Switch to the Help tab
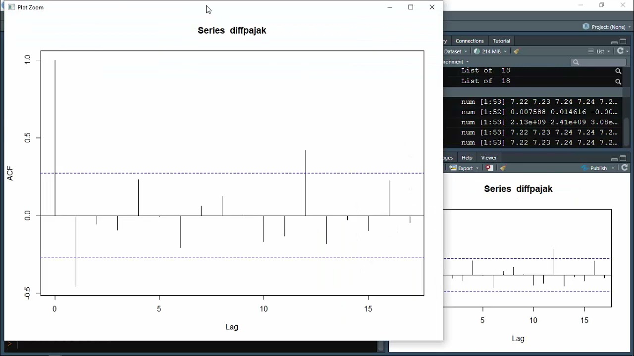This screenshot has width=634, height=356. [467, 158]
